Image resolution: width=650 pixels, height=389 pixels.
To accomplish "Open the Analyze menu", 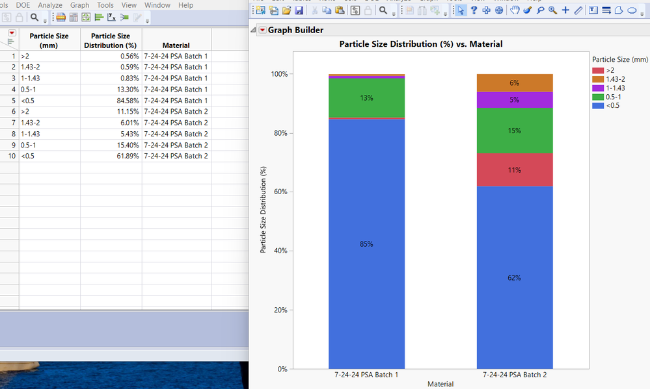I will 50,4.
